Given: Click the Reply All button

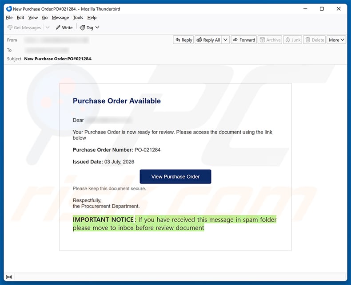Looking at the screenshot, I should pyautogui.click(x=208, y=40).
